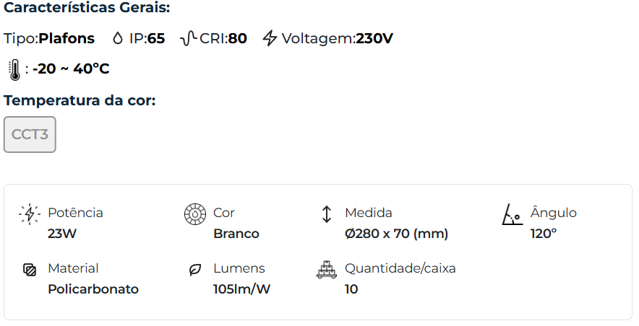639x326 pixels.
Task: Click the CRI waveform icon
Action: tap(188, 39)
